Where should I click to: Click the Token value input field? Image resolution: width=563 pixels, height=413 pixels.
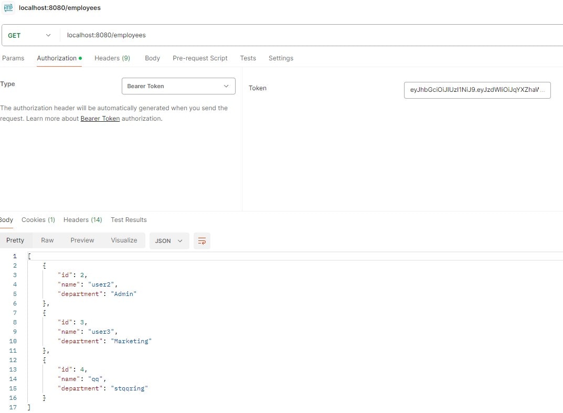477,90
